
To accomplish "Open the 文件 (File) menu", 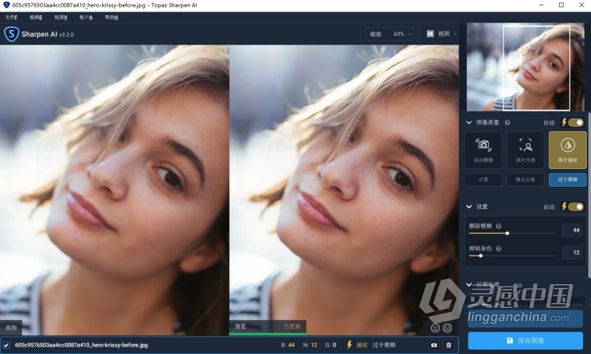I will point(11,17).
